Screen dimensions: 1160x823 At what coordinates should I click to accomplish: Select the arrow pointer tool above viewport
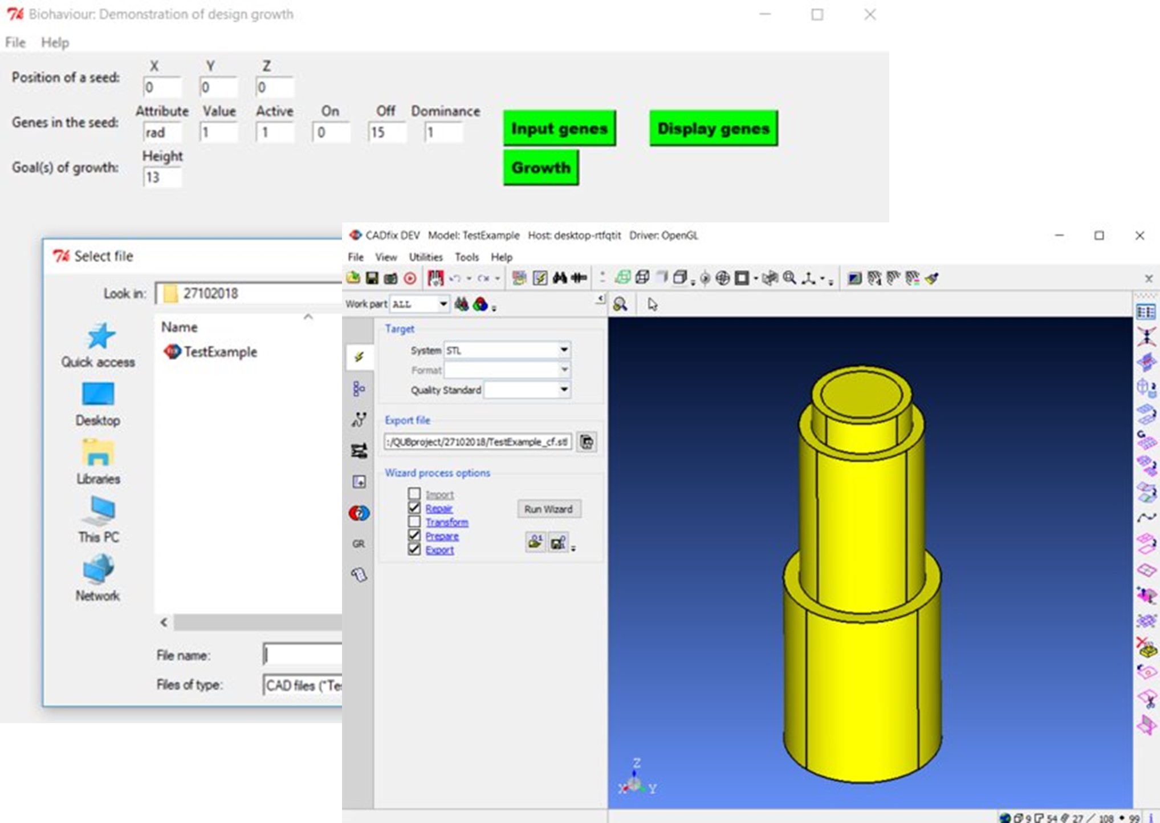coord(652,305)
